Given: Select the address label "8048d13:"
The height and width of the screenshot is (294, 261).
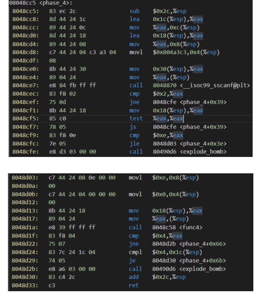Looking at the screenshot, I should 25,211.
